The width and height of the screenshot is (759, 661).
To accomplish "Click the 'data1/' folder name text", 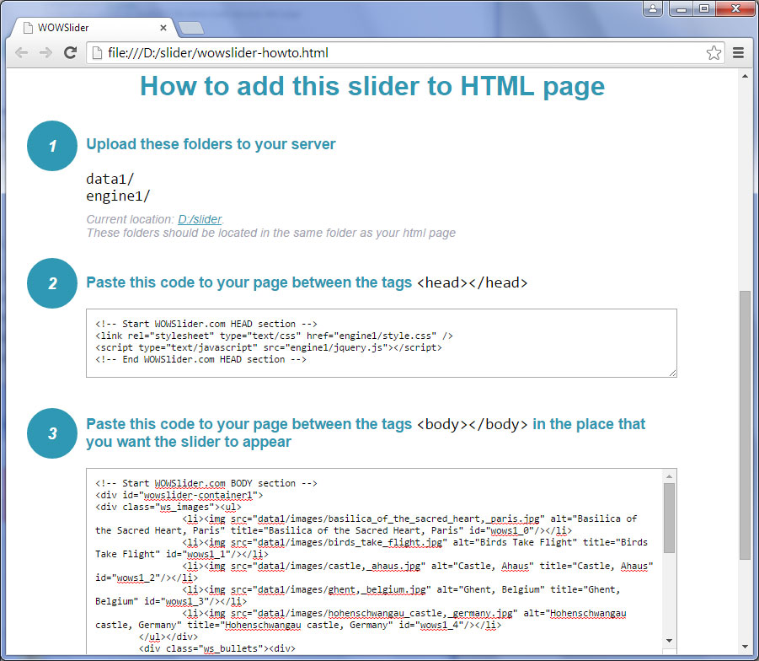I will coord(110,179).
